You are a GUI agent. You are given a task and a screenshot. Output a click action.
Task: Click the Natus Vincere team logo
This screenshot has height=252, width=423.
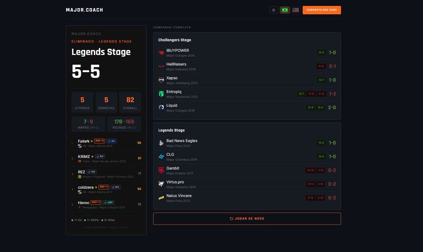tap(161, 198)
